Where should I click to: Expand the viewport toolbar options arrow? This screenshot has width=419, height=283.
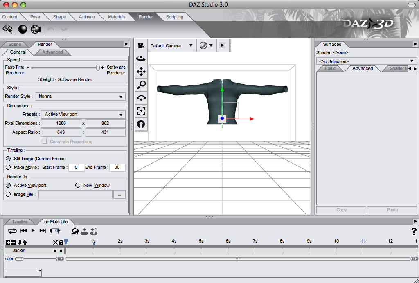(x=222, y=45)
